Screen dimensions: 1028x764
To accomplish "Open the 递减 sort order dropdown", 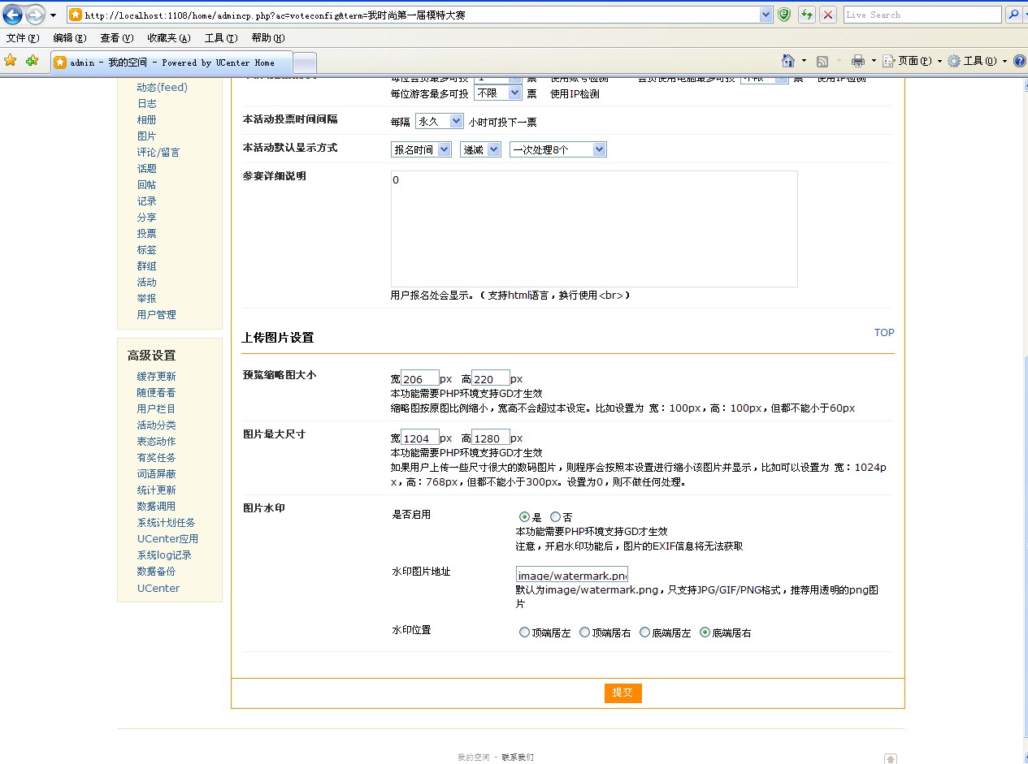I will 480,149.
